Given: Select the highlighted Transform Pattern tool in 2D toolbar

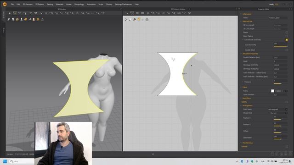Looking at the screenshot, I should coord(132,13).
